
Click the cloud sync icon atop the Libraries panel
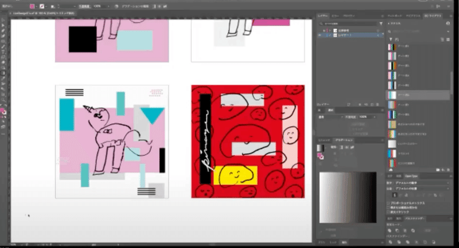click(x=448, y=23)
